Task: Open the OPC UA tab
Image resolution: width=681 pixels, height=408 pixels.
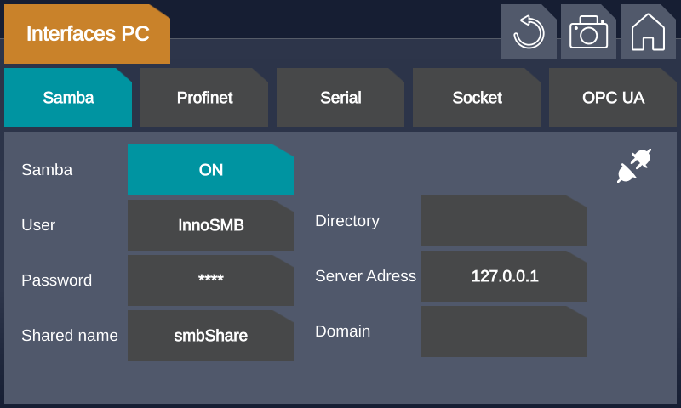Action: (x=613, y=98)
